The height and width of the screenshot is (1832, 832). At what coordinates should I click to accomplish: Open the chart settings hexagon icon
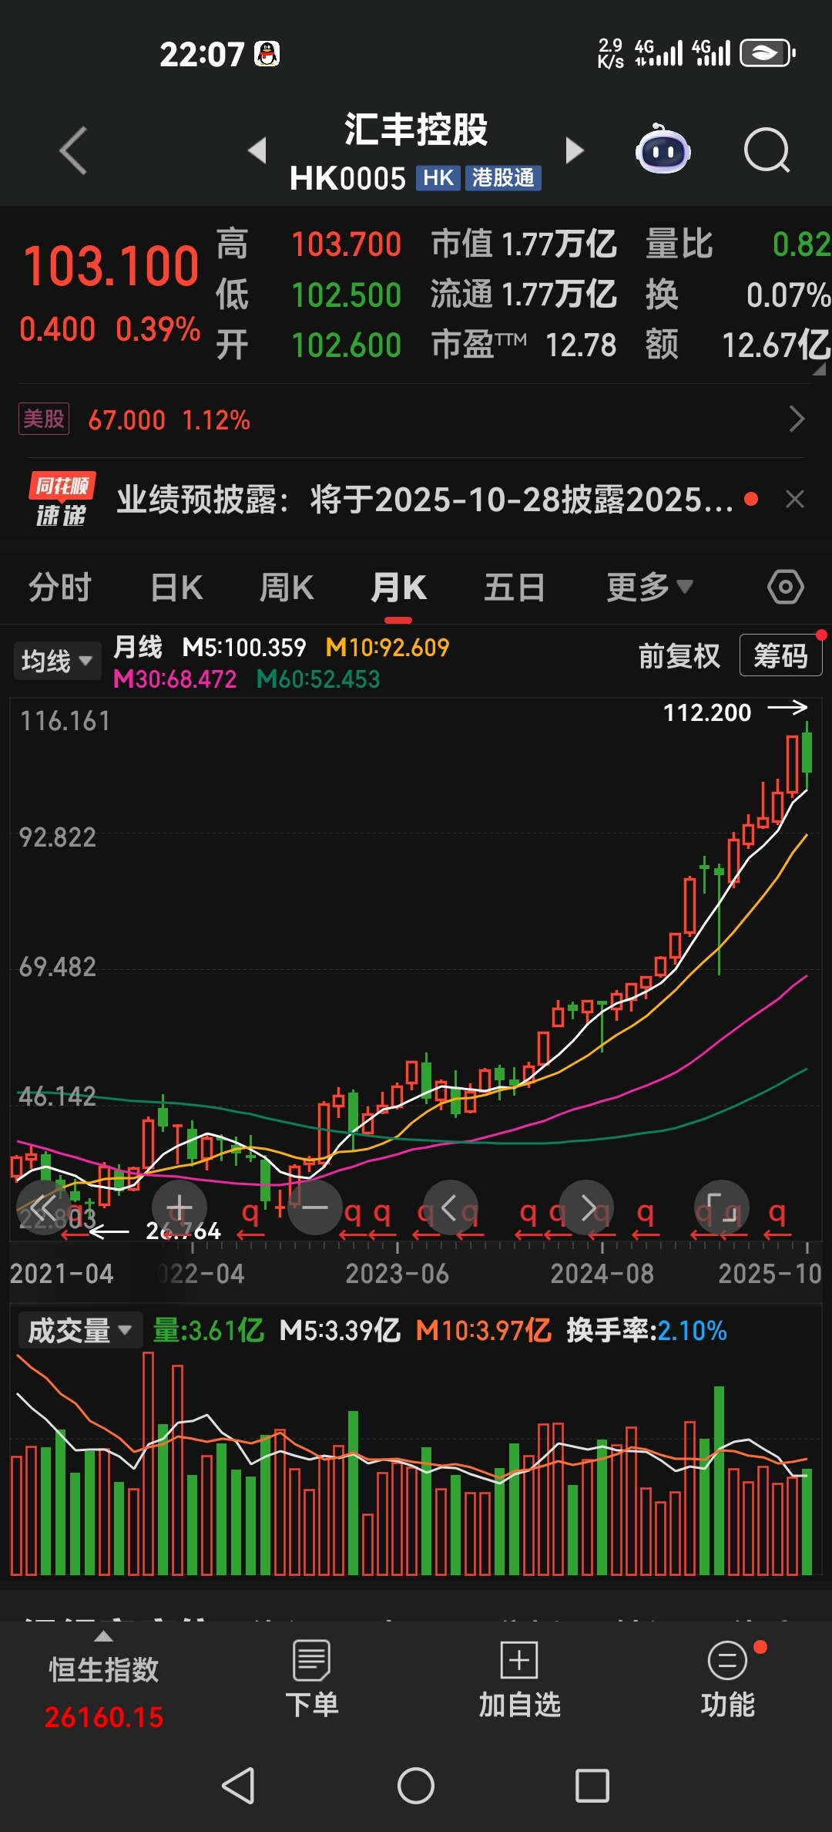pyautogui.click(x=785, y=588)
